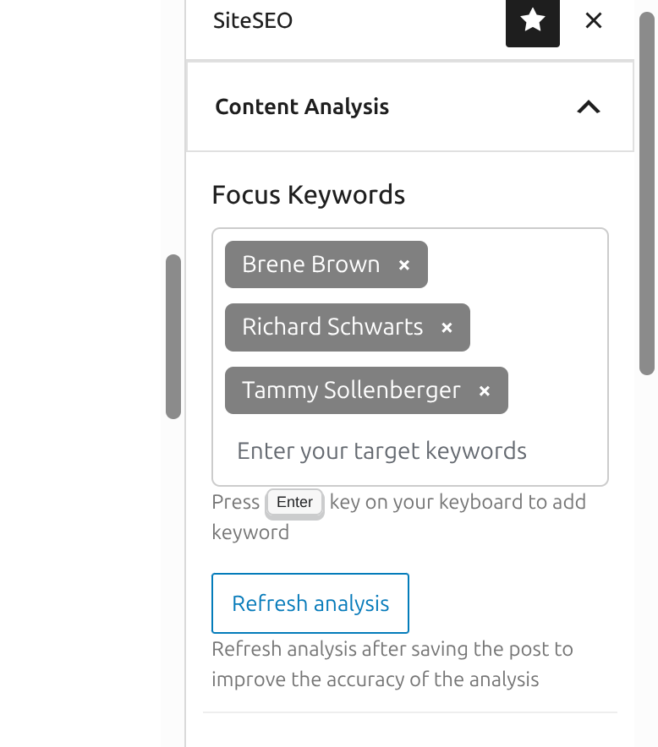The image size is (658, 747).
Task: Click the SiteSEO panel title
Action: click(x=253, y=21)
